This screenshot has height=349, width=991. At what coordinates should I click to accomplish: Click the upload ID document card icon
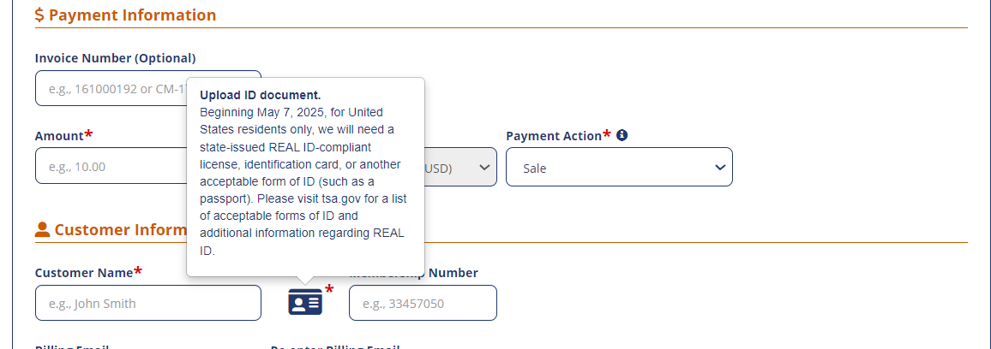point(305,302)
